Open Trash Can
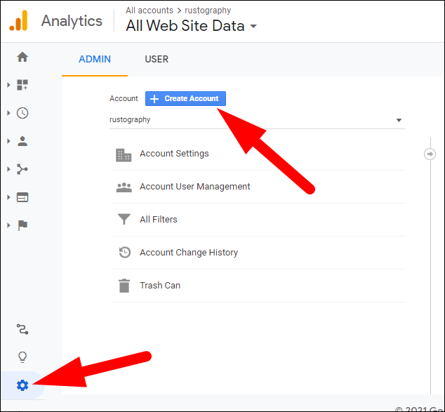Image resolution: width=445 pixels, height=412 pixels. pos(258,286)
